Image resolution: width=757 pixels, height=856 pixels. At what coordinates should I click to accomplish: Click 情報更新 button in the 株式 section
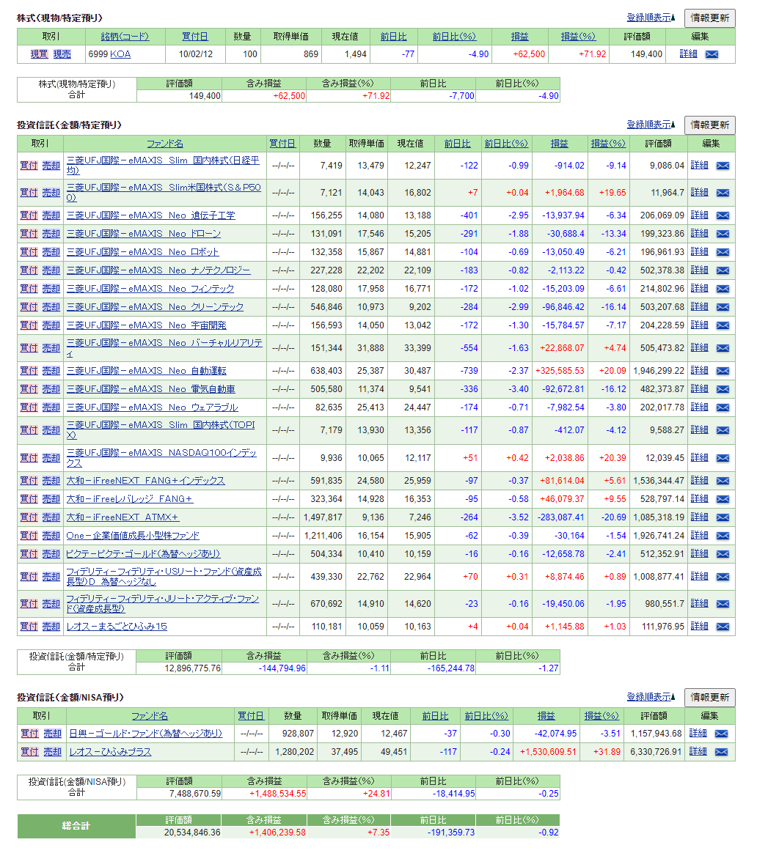(x=709, y=18)
